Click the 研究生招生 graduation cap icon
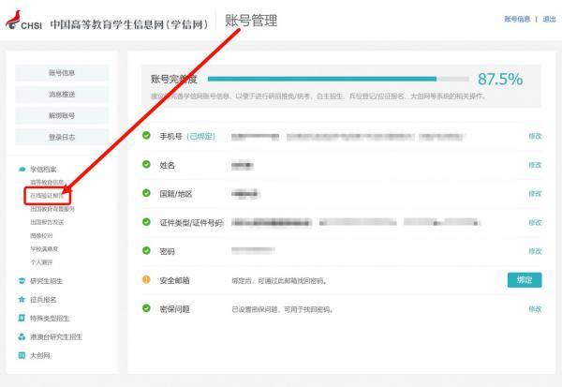This screenshot has height=387, width=562. click(x=22, y=280)
